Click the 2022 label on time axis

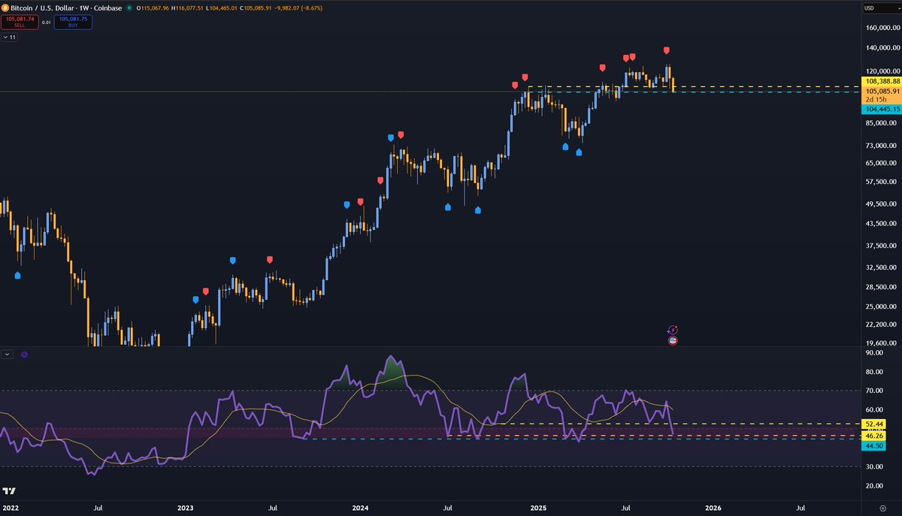9,508
